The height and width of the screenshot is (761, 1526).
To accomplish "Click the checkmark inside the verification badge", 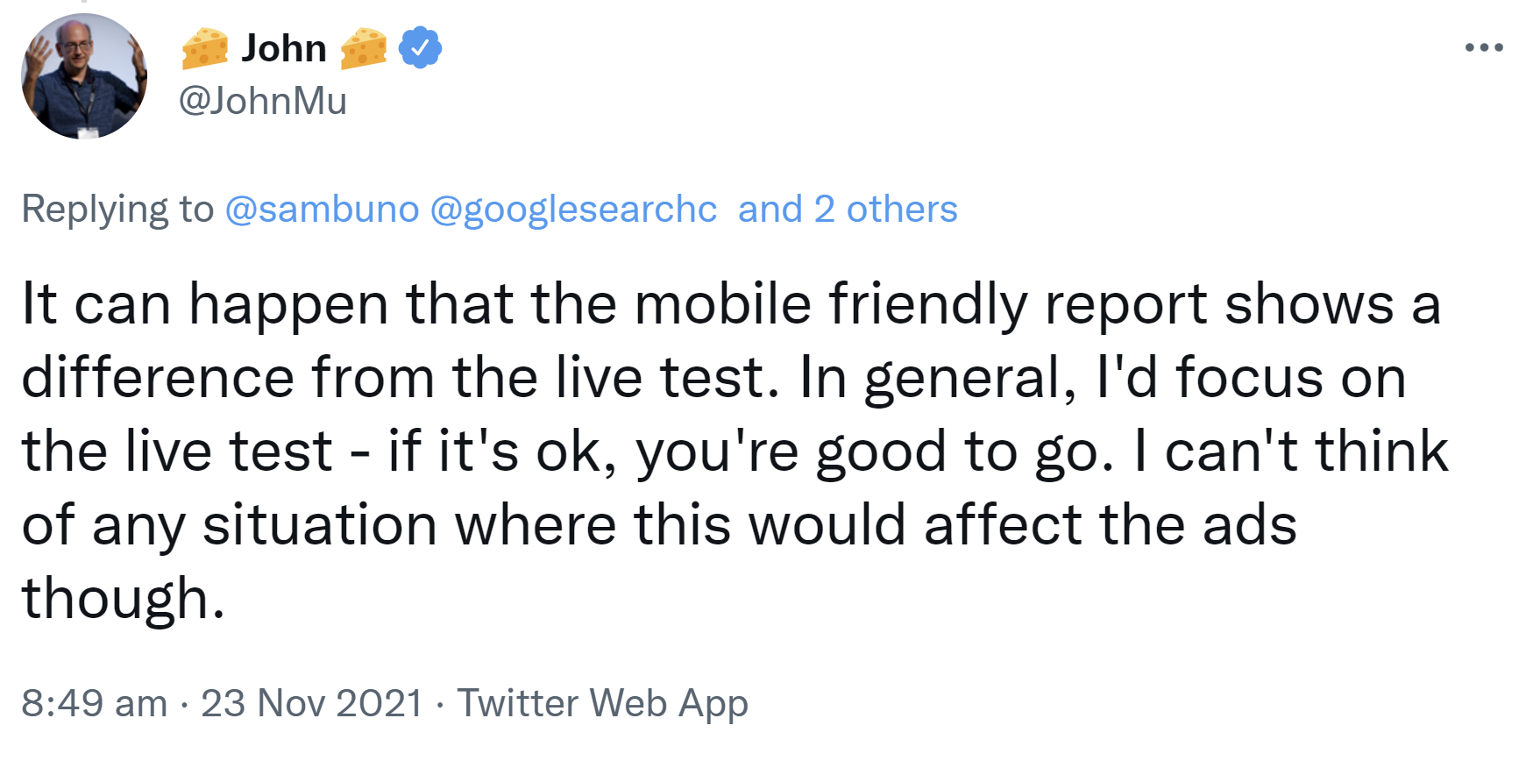I will coord(418,48).
